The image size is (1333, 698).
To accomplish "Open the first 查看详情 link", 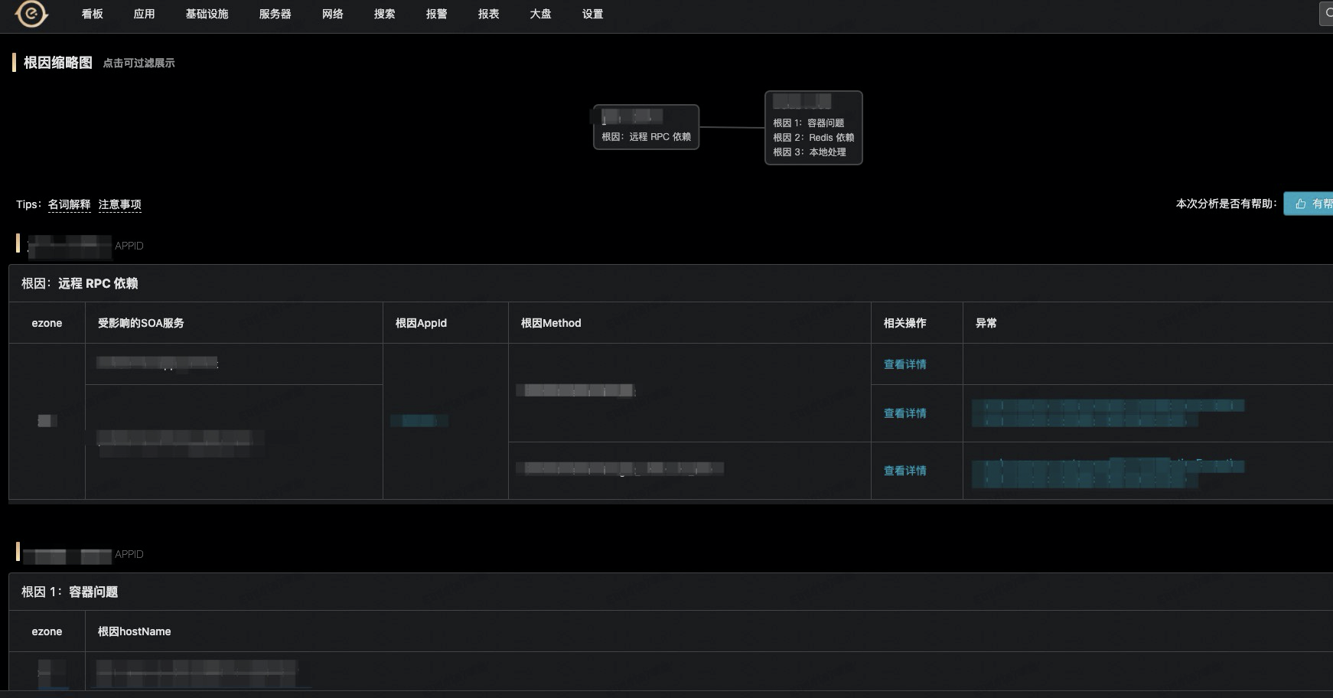I will 904,364.
